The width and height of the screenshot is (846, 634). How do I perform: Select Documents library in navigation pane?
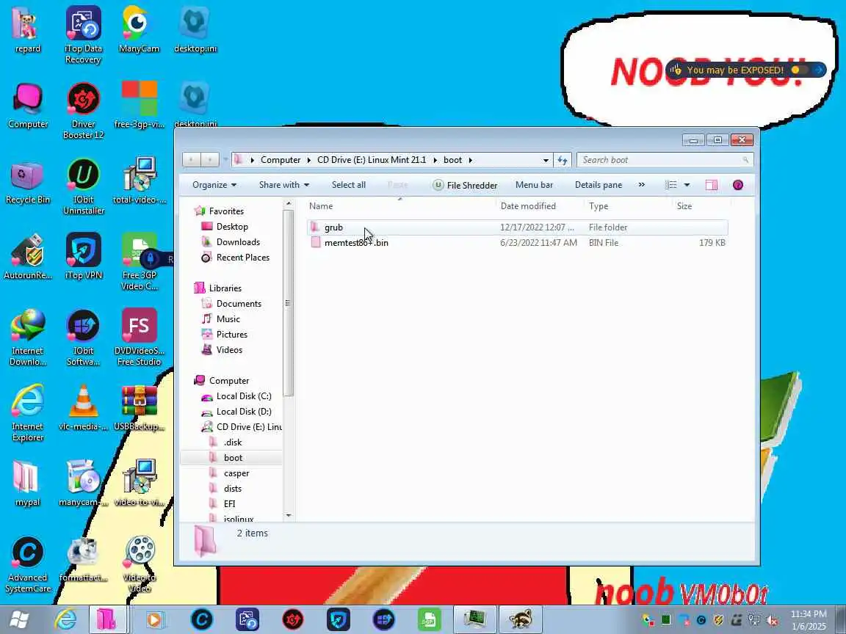click(x=232, y=304)
